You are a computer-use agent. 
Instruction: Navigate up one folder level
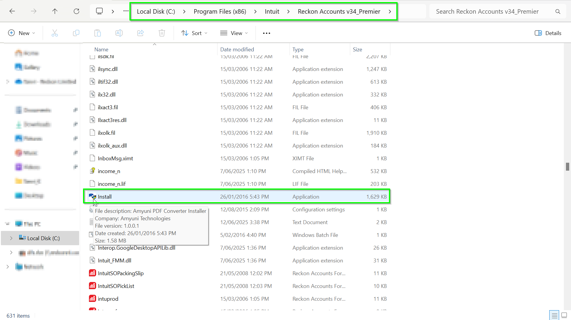tap(55, 11)
